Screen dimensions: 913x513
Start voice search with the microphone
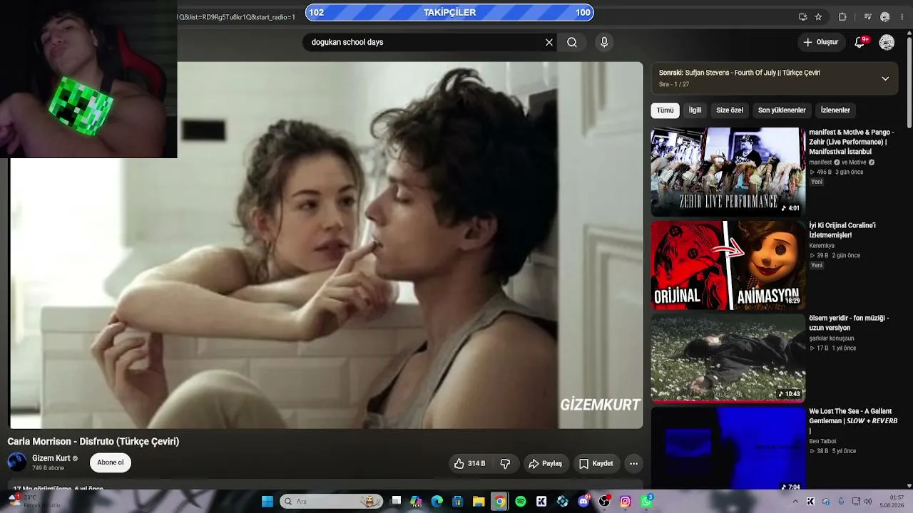[x=604, y=42]
